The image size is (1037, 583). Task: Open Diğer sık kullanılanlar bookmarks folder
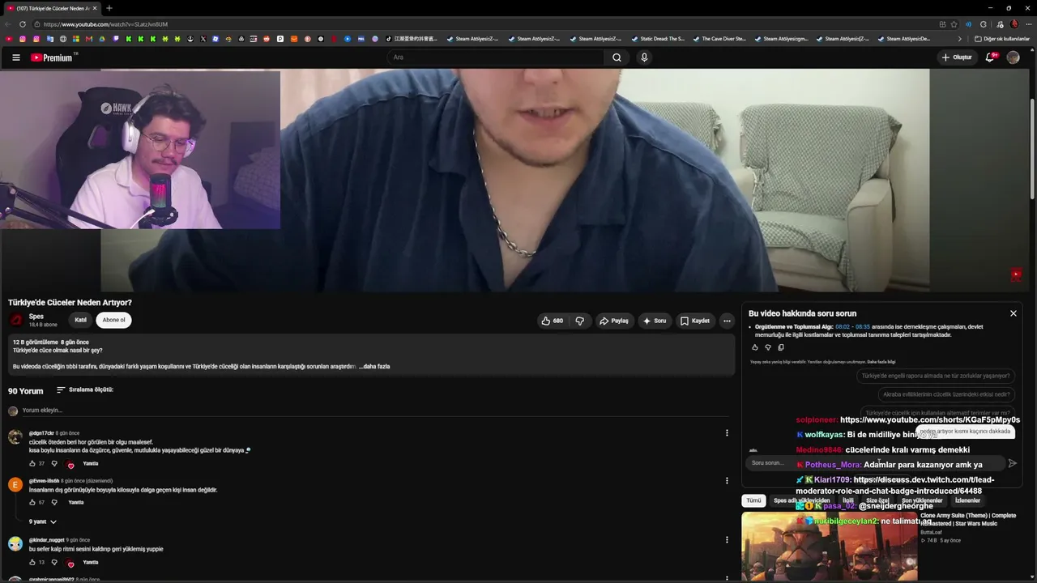(1002, 39)
